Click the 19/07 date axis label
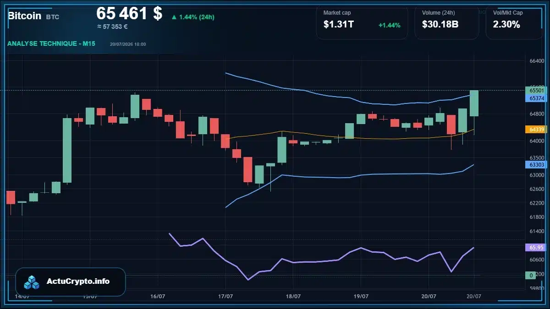 pos(361,296)
